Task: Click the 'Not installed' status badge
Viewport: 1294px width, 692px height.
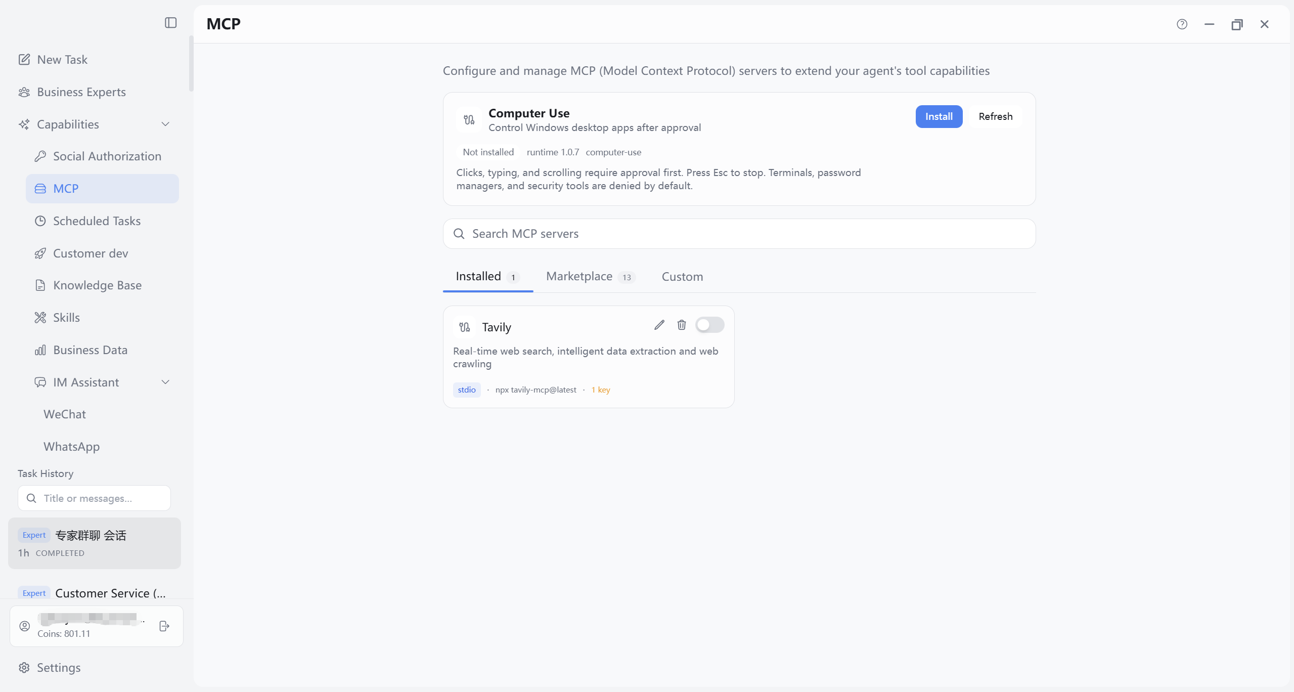Action: [x=488, y=152]
